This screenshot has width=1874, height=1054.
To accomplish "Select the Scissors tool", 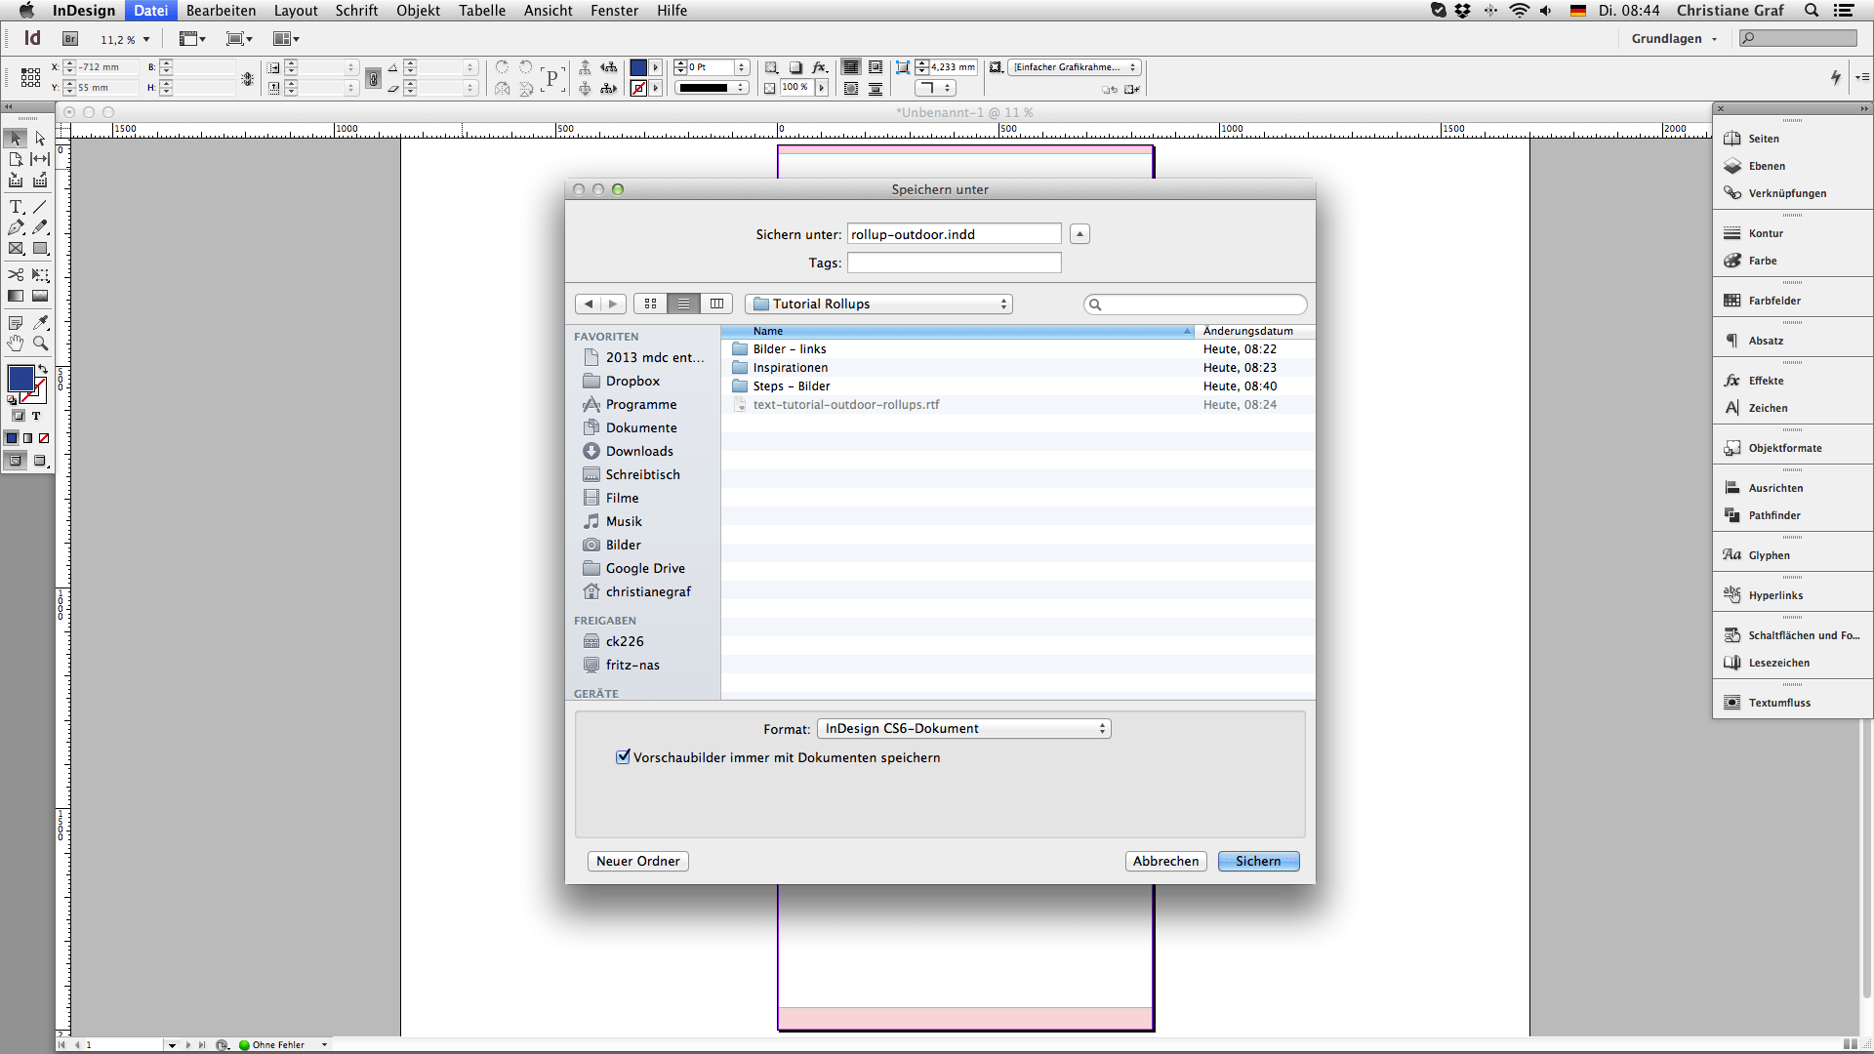I will (16, 275).
